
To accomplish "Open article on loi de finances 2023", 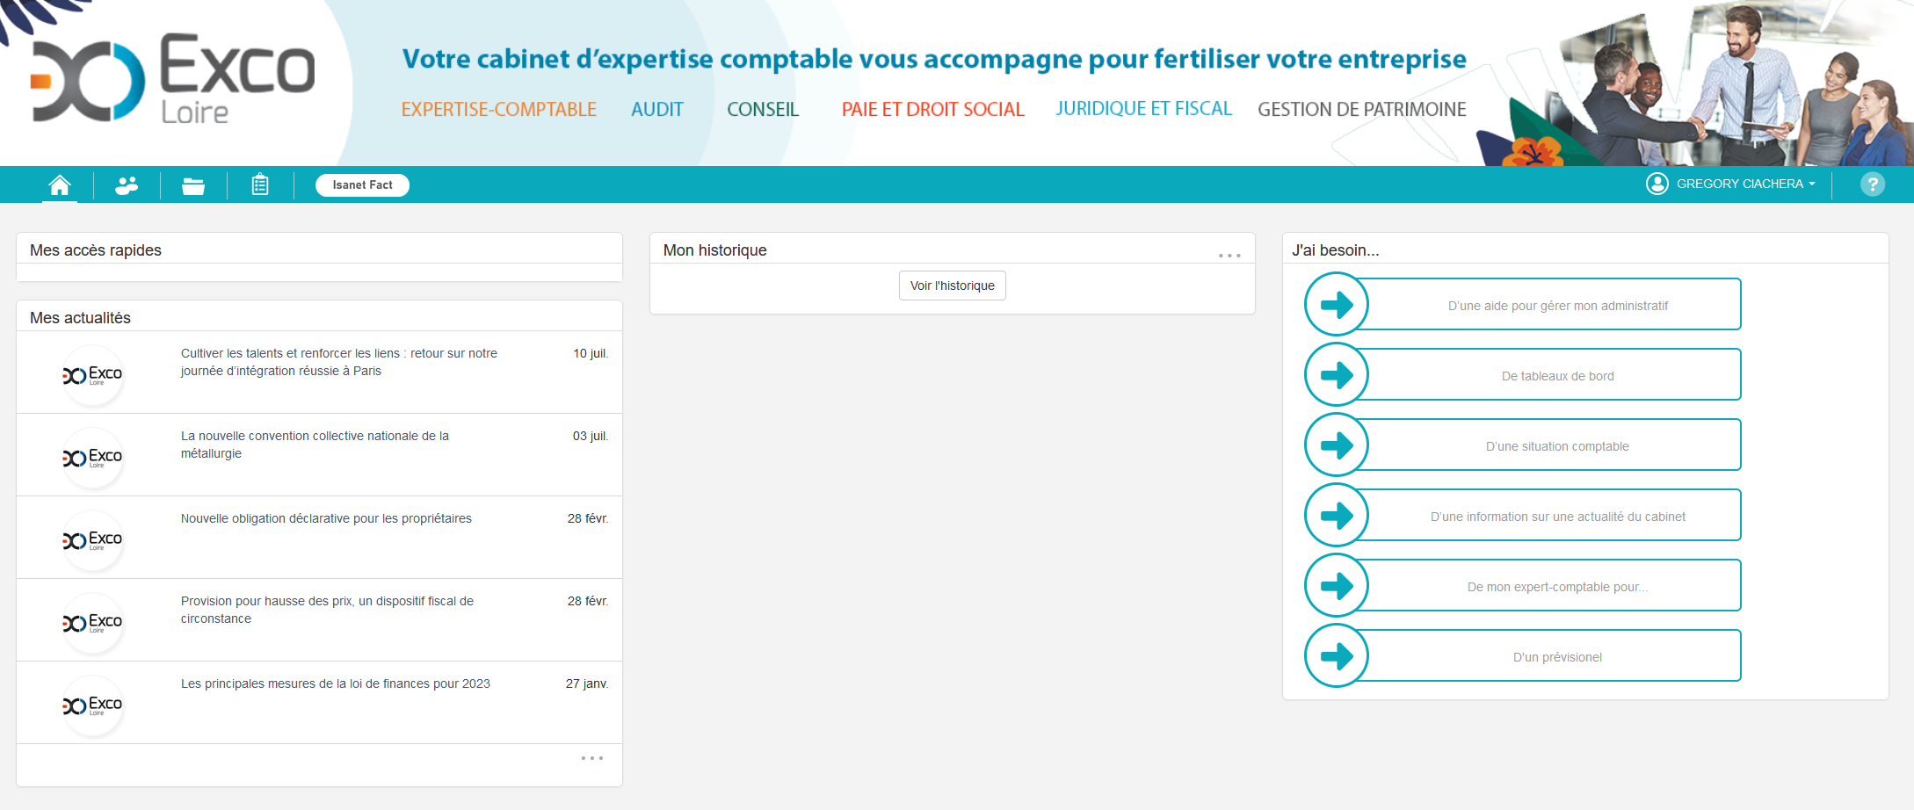I will point(335,684).
